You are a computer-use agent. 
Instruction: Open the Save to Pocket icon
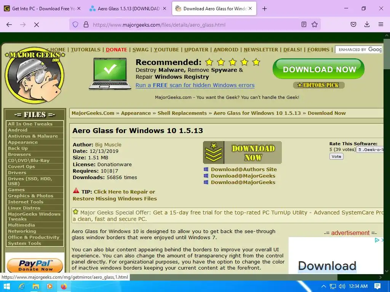point(353,24)
